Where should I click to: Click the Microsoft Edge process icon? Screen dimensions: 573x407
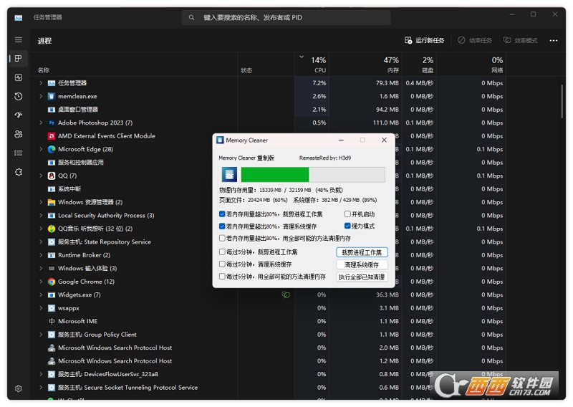pos(52,149)
